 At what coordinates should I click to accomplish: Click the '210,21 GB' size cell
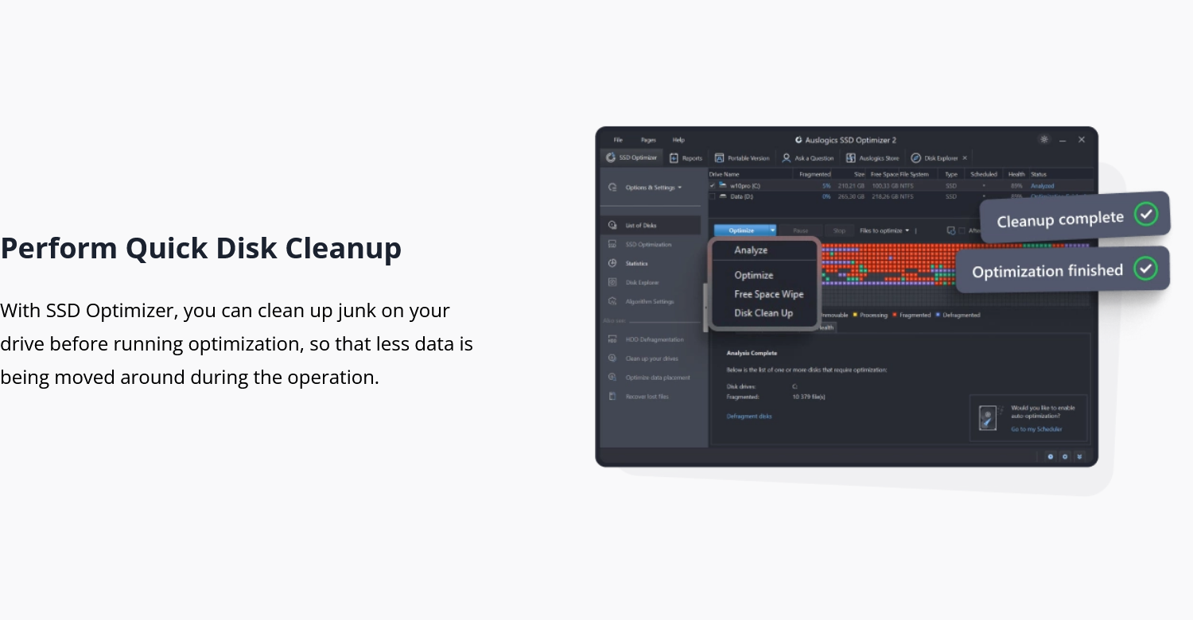tap(850, 186)
